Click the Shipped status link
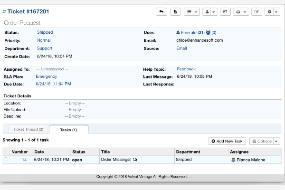 pos(45,32)
